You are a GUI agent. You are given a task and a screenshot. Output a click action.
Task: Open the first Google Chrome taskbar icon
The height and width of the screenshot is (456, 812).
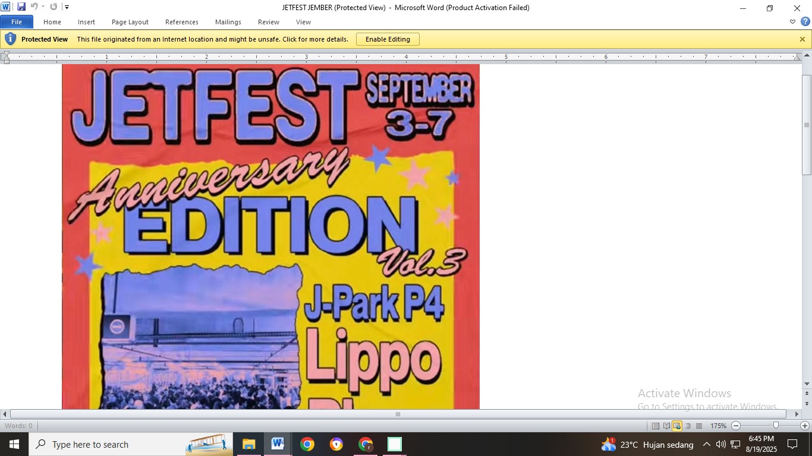coord(307,444)
